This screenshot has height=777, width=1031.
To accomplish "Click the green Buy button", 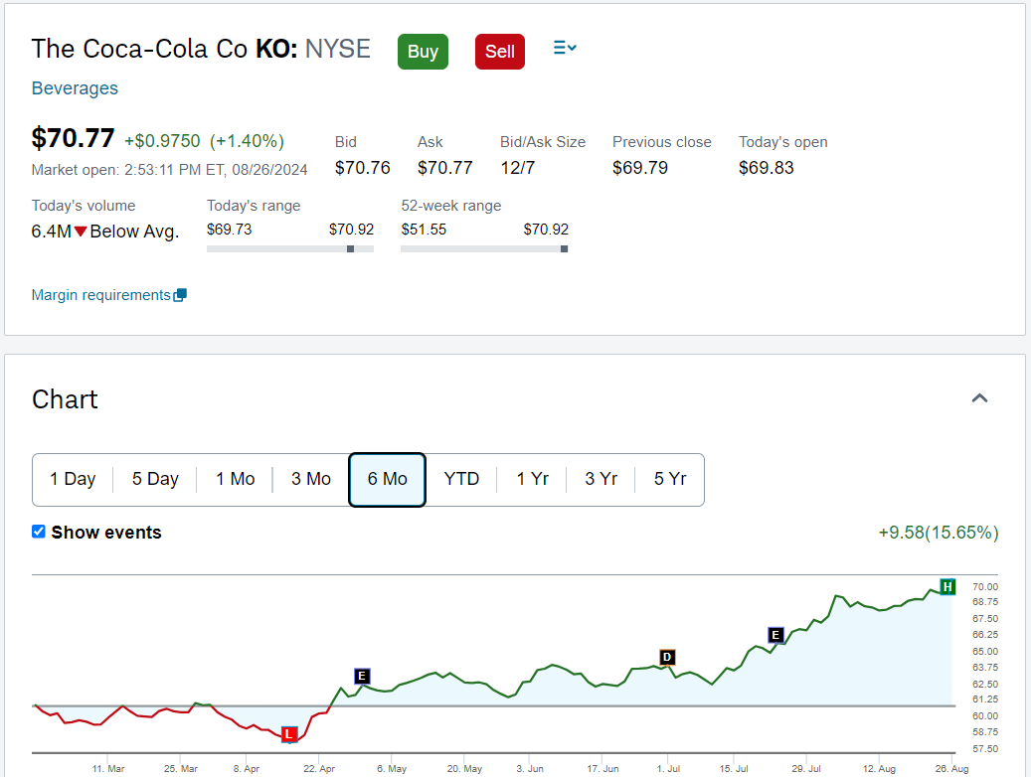I will 423,52.
